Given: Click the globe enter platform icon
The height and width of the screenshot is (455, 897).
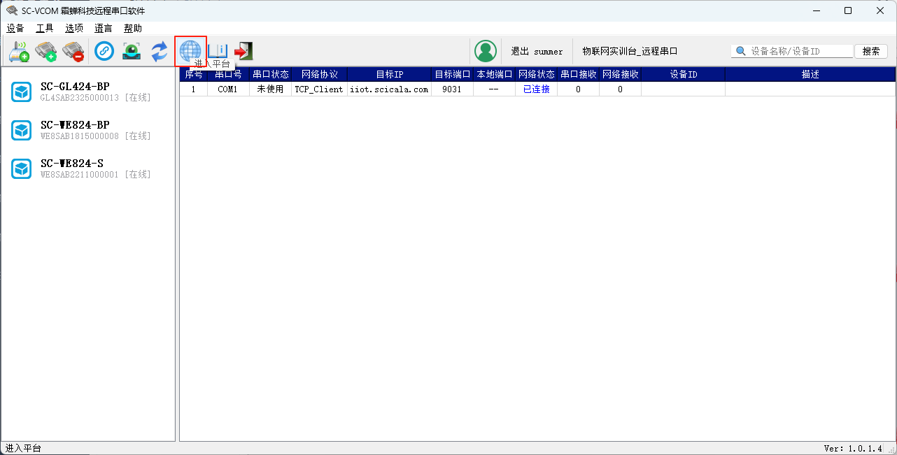Looking at the screenshot, I should point(190,50).
